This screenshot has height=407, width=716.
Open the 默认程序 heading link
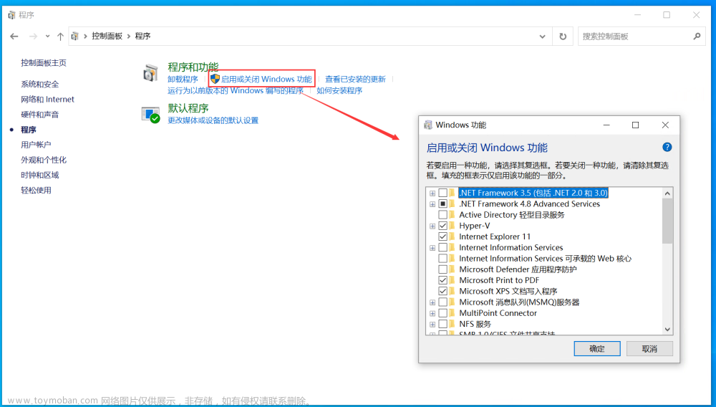tap(188, 108)
